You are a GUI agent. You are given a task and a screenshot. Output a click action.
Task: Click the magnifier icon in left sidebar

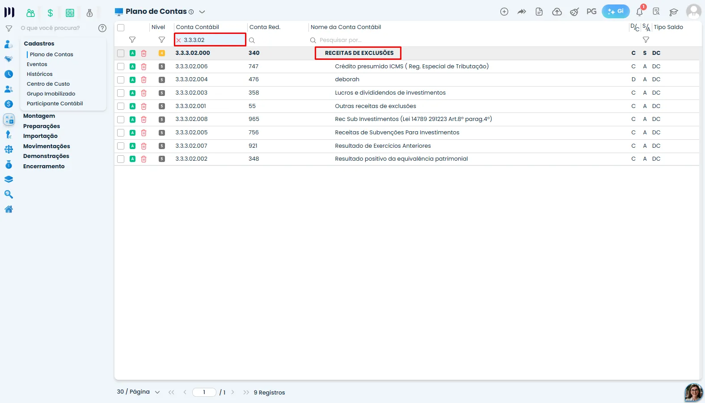click(x=8, y=195)
